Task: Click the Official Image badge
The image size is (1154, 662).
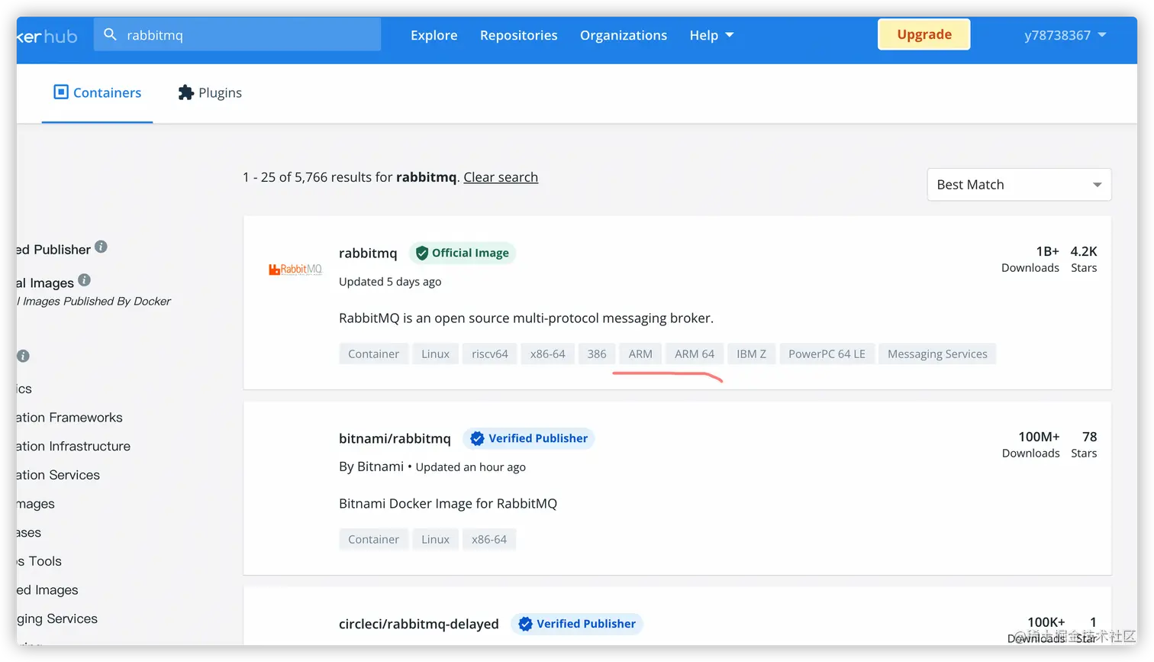Action: 463,253
